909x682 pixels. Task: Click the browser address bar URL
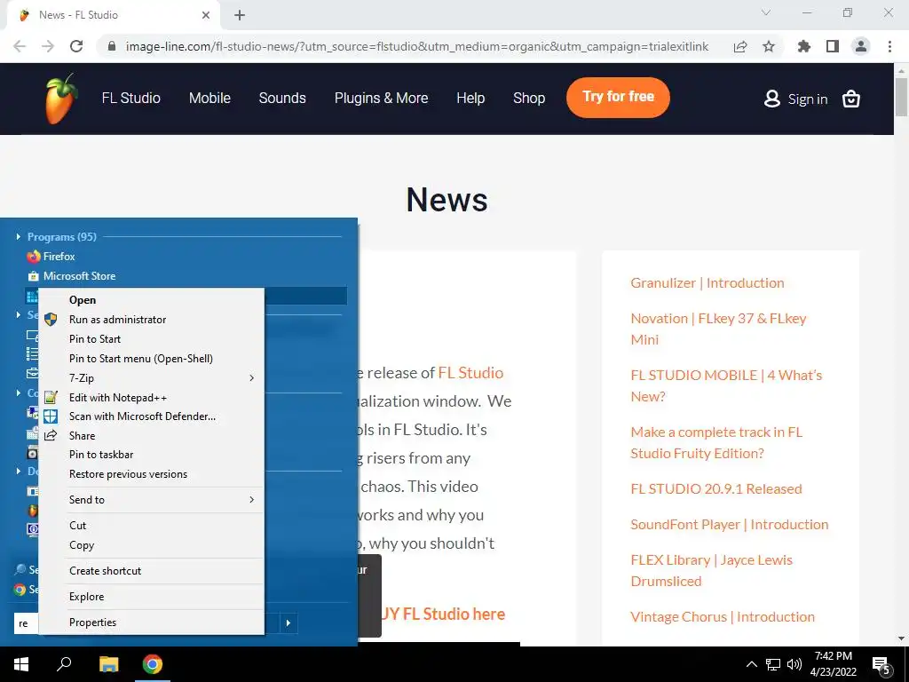[417, 46]
